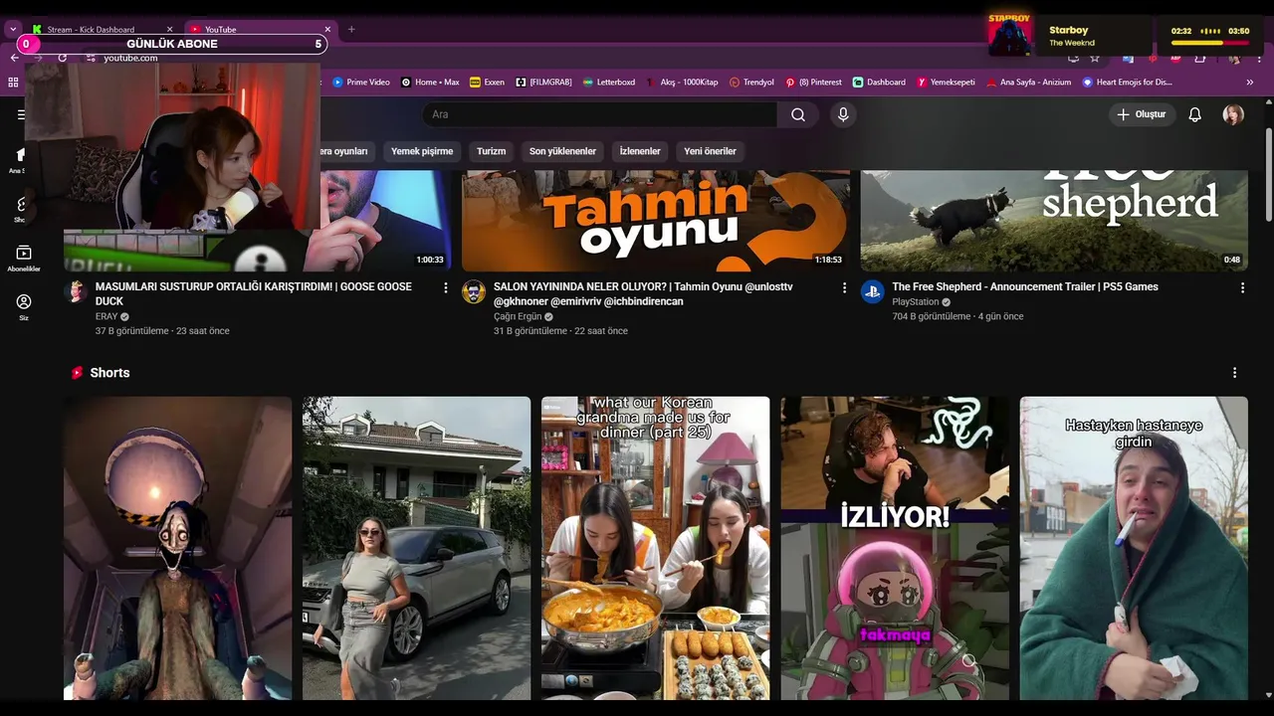This screenshot has height=716, width=1274.
Task: Open the İZLİYOR! Short thumbnail
Action: pyautogui.click(x=895, y=548)
